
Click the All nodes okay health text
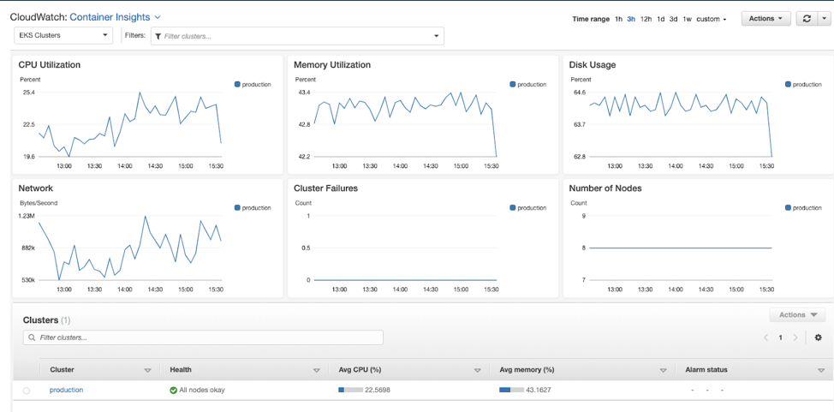pyautogui.click(x=202, y=390)
